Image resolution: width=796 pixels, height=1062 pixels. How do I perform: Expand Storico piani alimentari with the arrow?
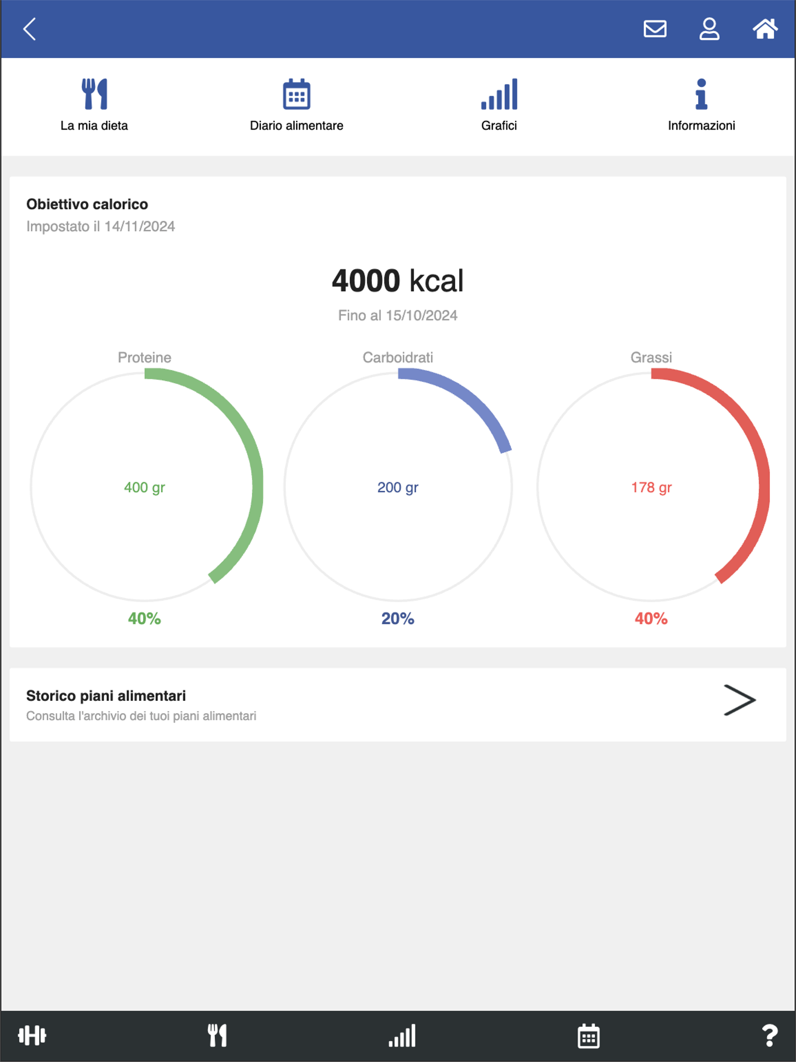[739, 700]
